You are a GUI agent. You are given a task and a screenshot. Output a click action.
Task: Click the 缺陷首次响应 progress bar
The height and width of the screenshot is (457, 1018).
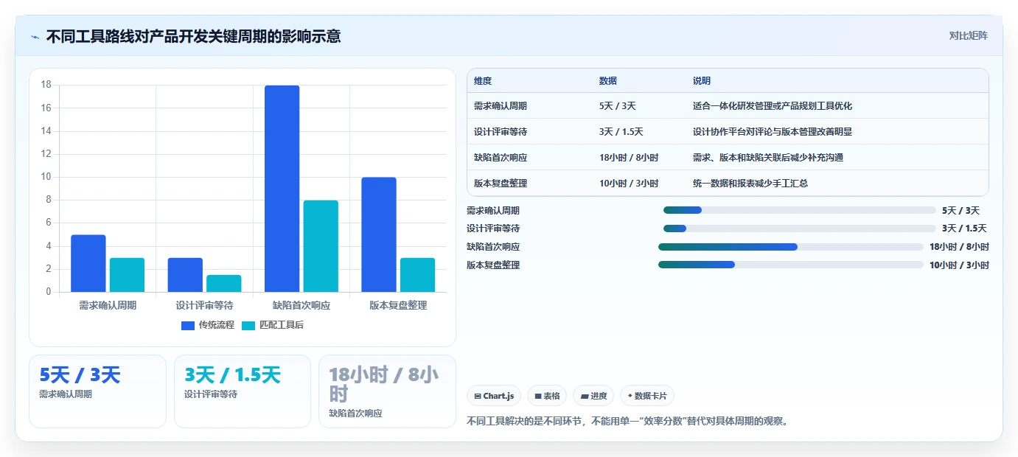pyautogui.click(x=791, y=247)
